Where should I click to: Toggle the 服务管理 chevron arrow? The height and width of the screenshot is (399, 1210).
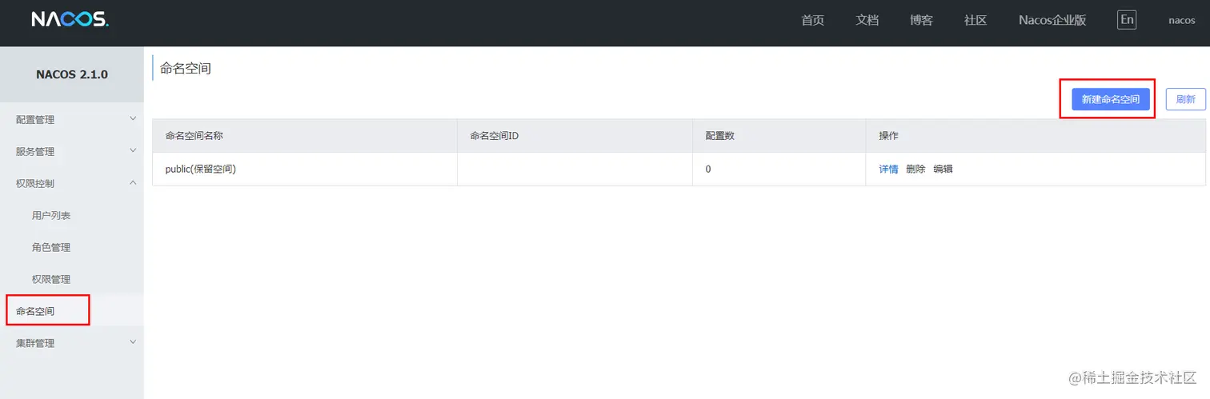pos(133,150)
